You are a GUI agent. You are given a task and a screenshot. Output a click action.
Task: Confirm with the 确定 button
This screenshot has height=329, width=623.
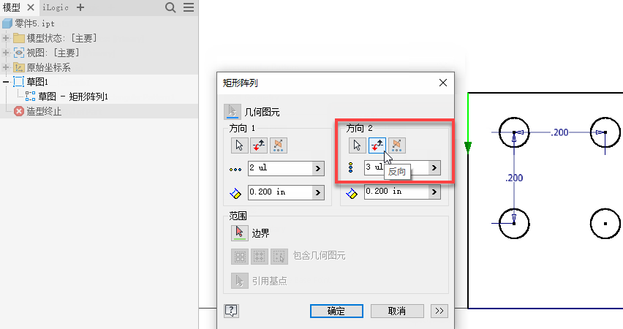[336, 311]
